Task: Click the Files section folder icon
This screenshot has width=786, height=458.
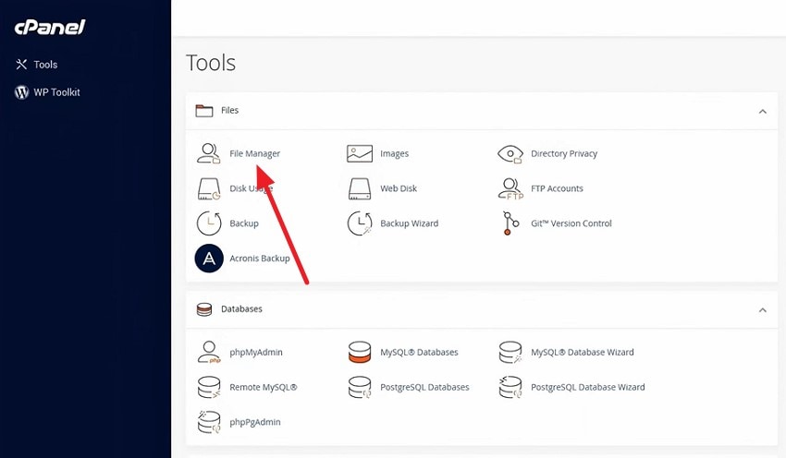Action: pos(204,111)
